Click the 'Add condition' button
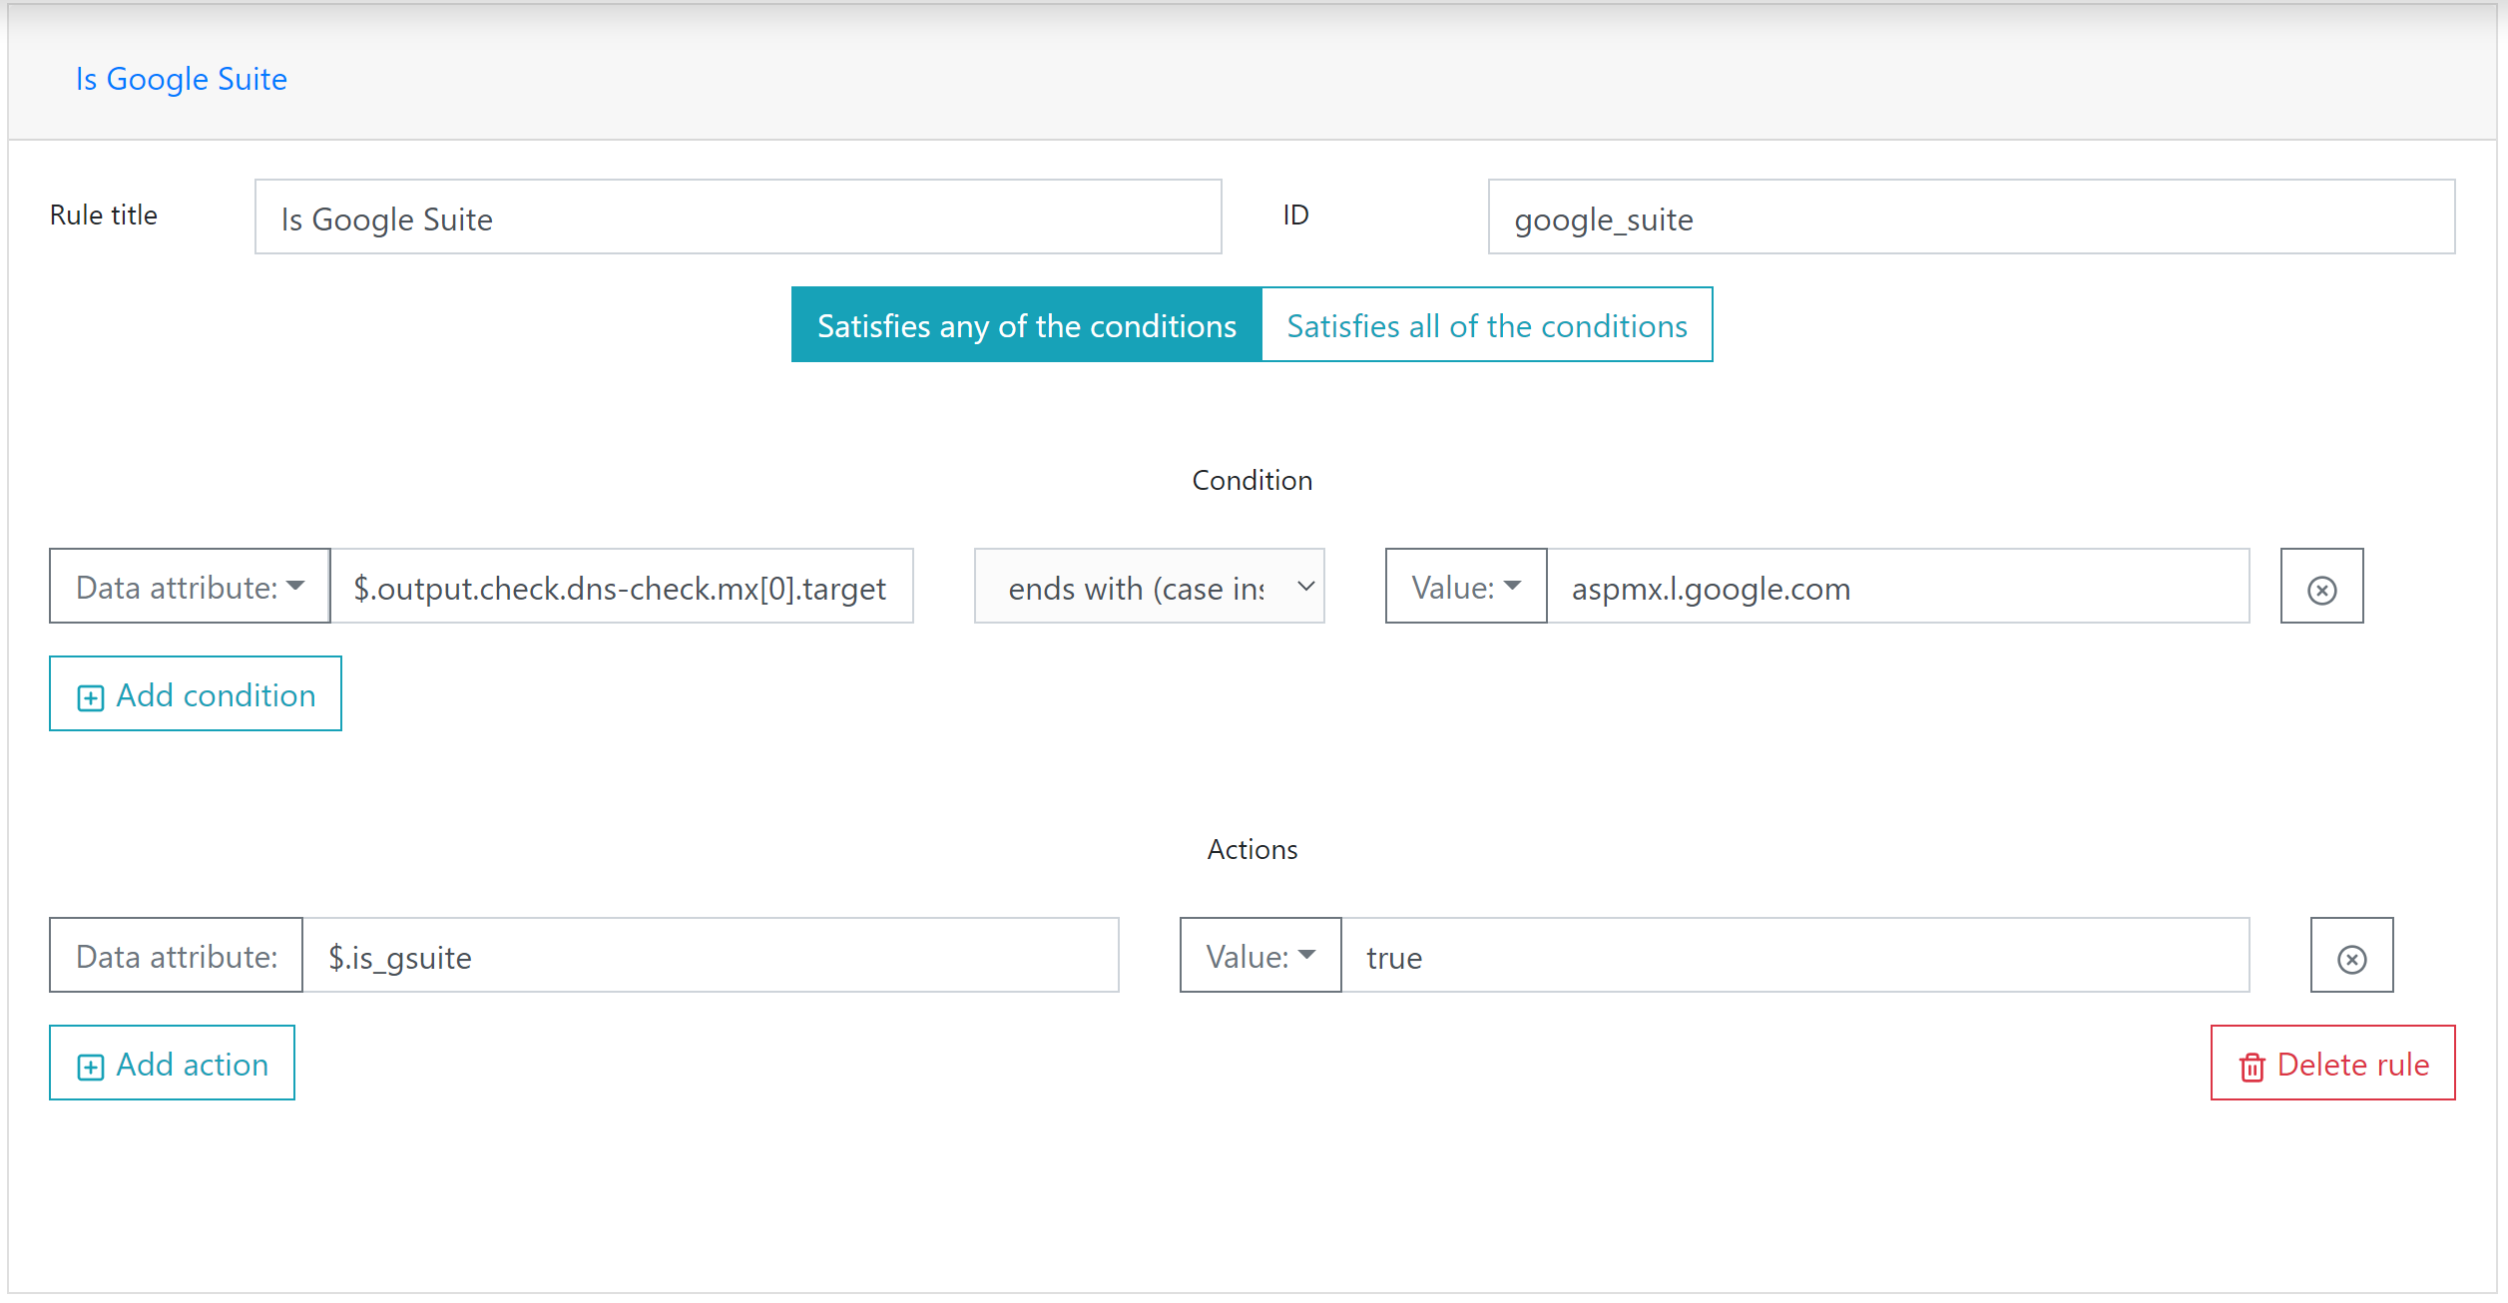 [196, 693]
